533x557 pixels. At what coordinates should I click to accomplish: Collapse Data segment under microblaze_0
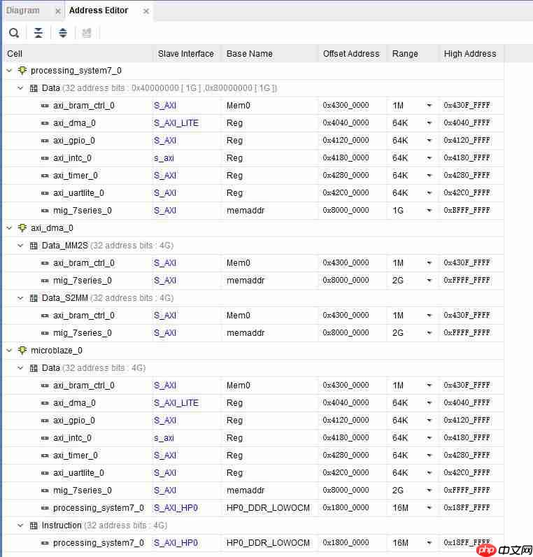20,368
